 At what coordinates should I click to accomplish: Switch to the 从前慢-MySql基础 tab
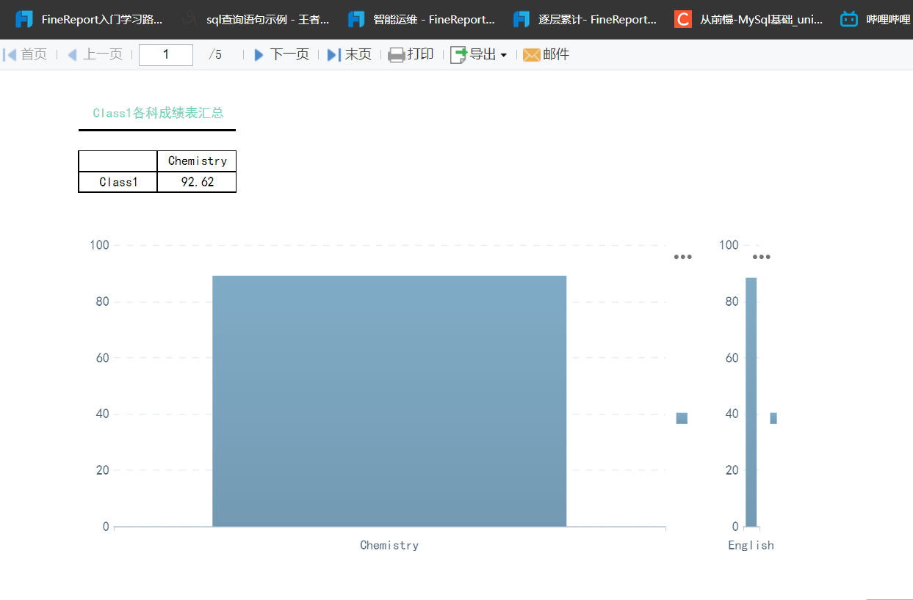[x=749, y=20]
